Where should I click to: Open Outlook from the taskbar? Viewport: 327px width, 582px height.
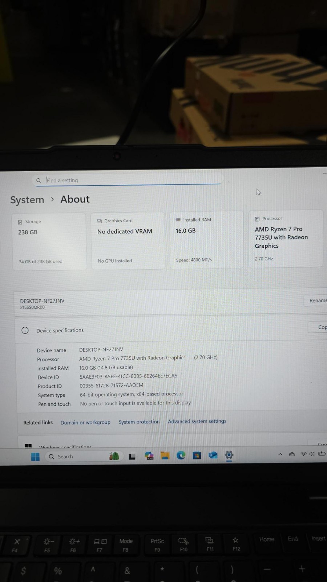(213, 455)
